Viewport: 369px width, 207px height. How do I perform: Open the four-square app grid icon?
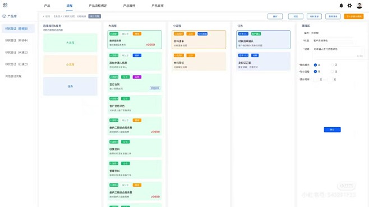click(5, 6)
